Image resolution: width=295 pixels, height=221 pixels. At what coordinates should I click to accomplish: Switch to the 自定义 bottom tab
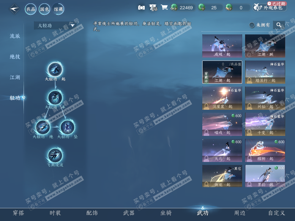coord(277,213)
